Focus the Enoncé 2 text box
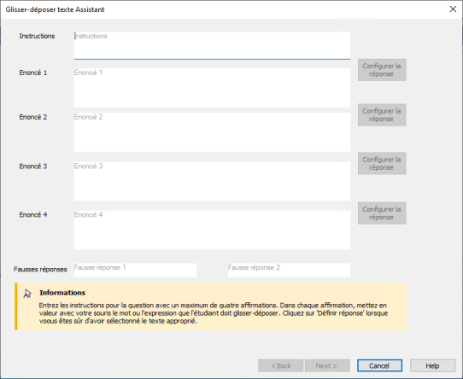 click(x=212, y=132)
